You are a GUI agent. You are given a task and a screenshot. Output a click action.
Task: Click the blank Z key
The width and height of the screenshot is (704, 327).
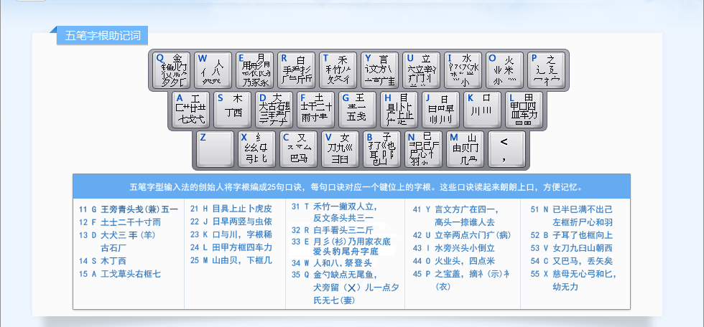[x=216, y=149]
